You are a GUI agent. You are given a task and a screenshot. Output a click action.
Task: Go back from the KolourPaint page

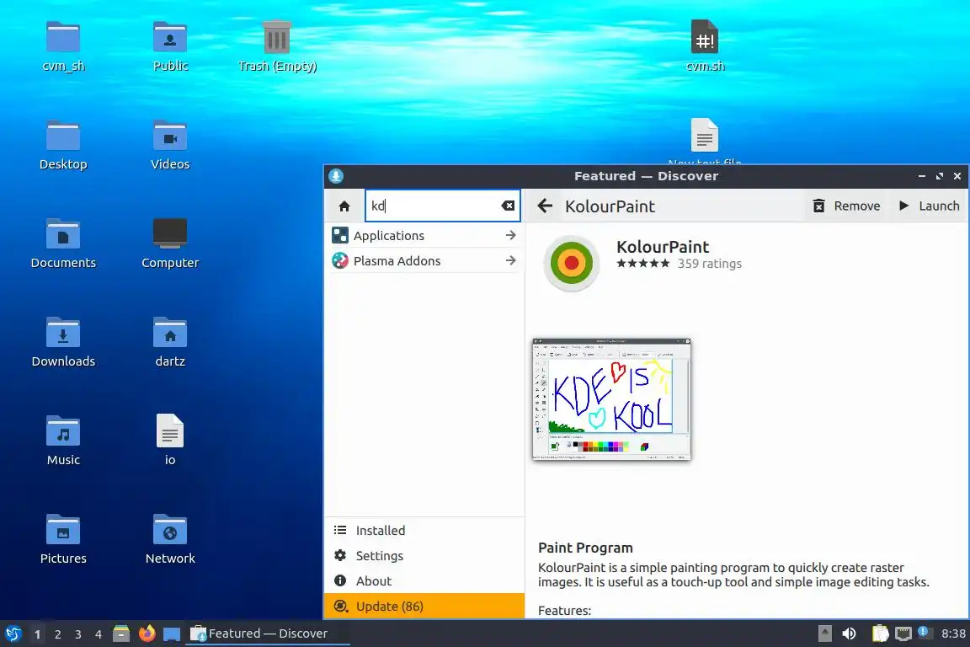545,206
